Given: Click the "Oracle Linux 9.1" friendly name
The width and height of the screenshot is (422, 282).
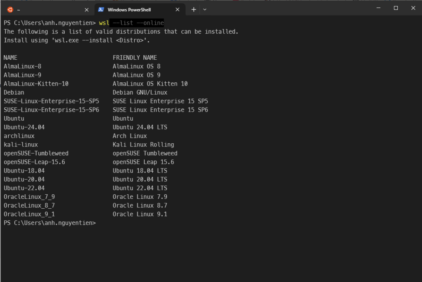Looking at the screenshot, I should [140, 214].
